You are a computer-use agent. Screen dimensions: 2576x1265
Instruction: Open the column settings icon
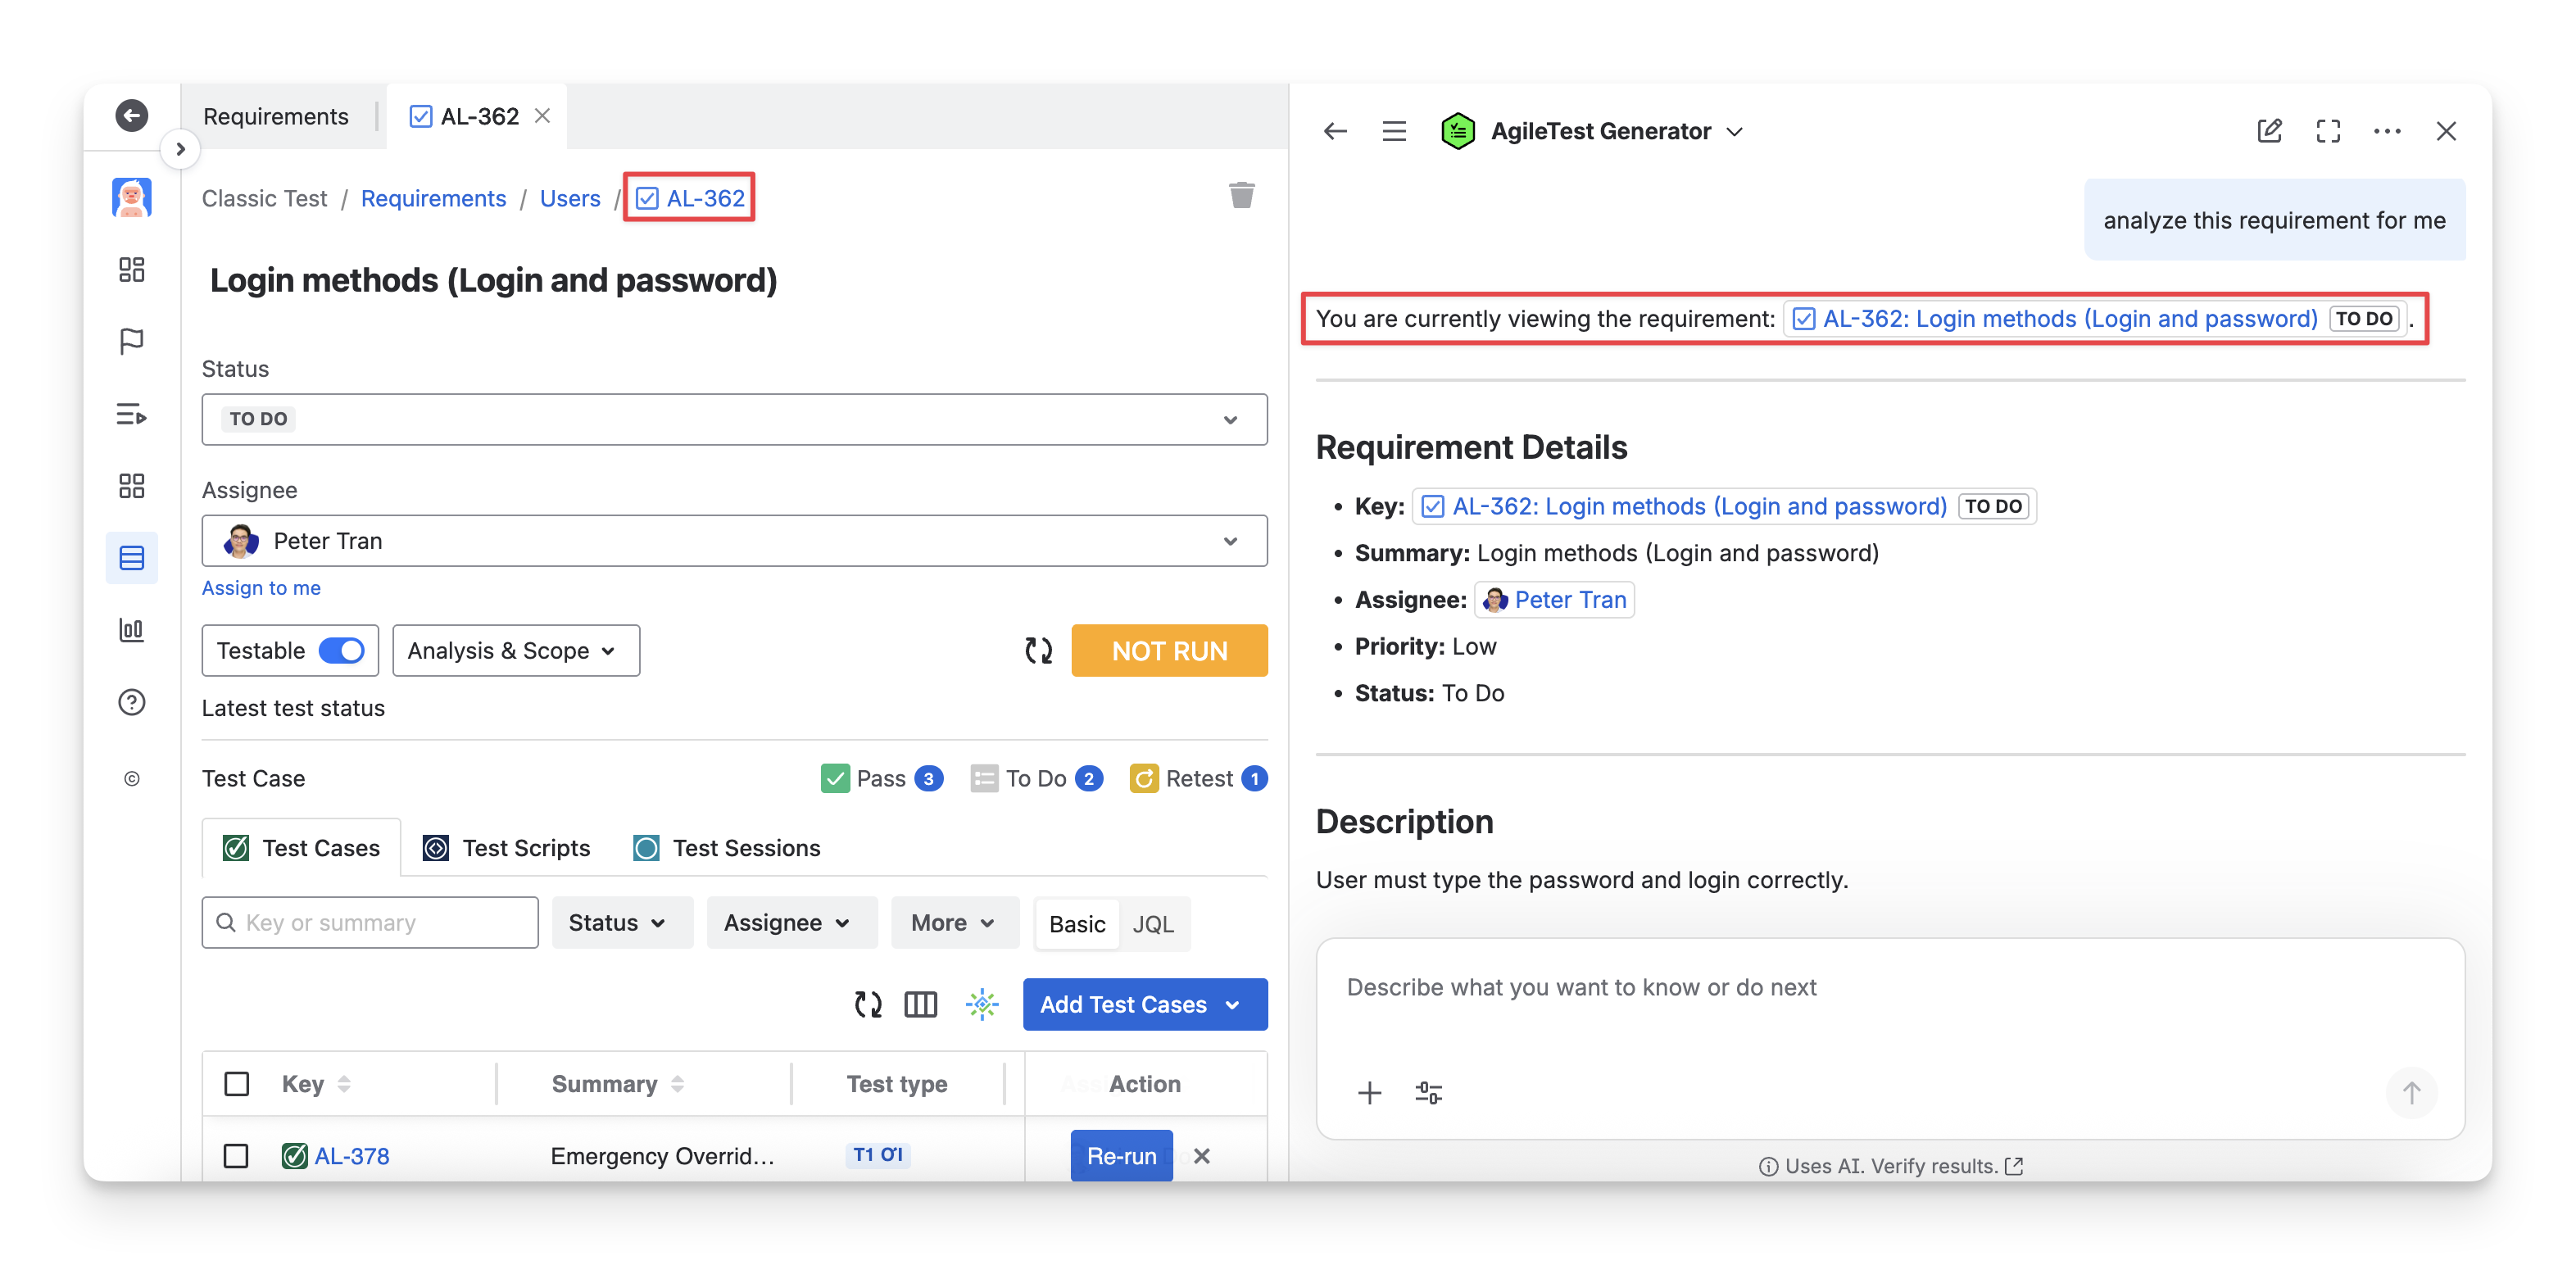point(920,1004)
